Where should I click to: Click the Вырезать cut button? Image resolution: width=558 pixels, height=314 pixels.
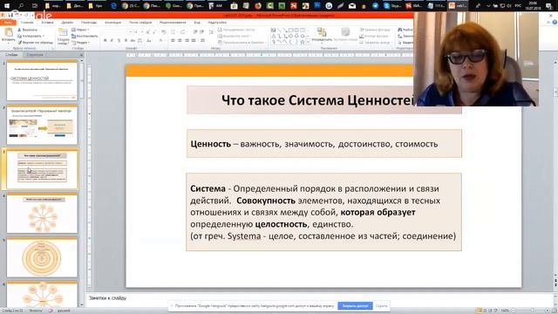pyautogui.click(x=28, y=30)
